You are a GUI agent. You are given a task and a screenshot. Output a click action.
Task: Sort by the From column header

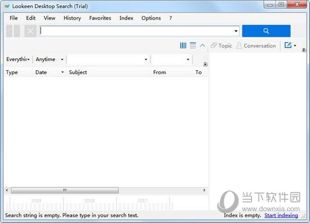(x=172, y=72)
